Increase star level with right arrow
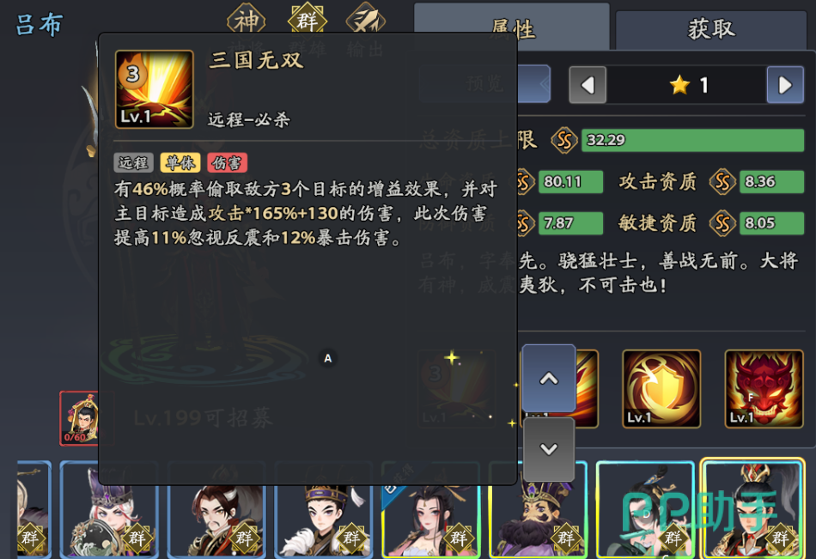Image resolution: width=816 pixels, height=559 pixels. pos(785,85)
